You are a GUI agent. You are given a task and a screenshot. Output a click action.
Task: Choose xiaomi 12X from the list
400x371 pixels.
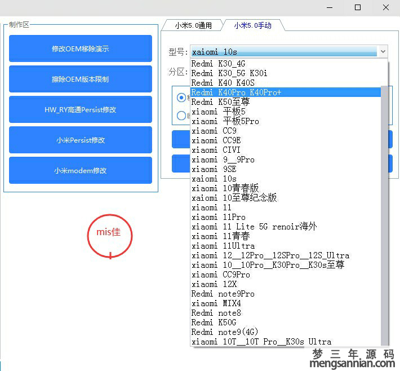[x=286, y=284]
